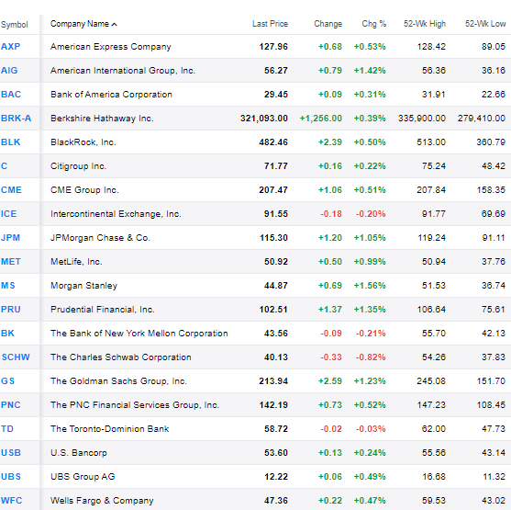The width and height of the screenshot is (511, 510).
Task: Sort by the Company Name column header
Action: point(83,24)
